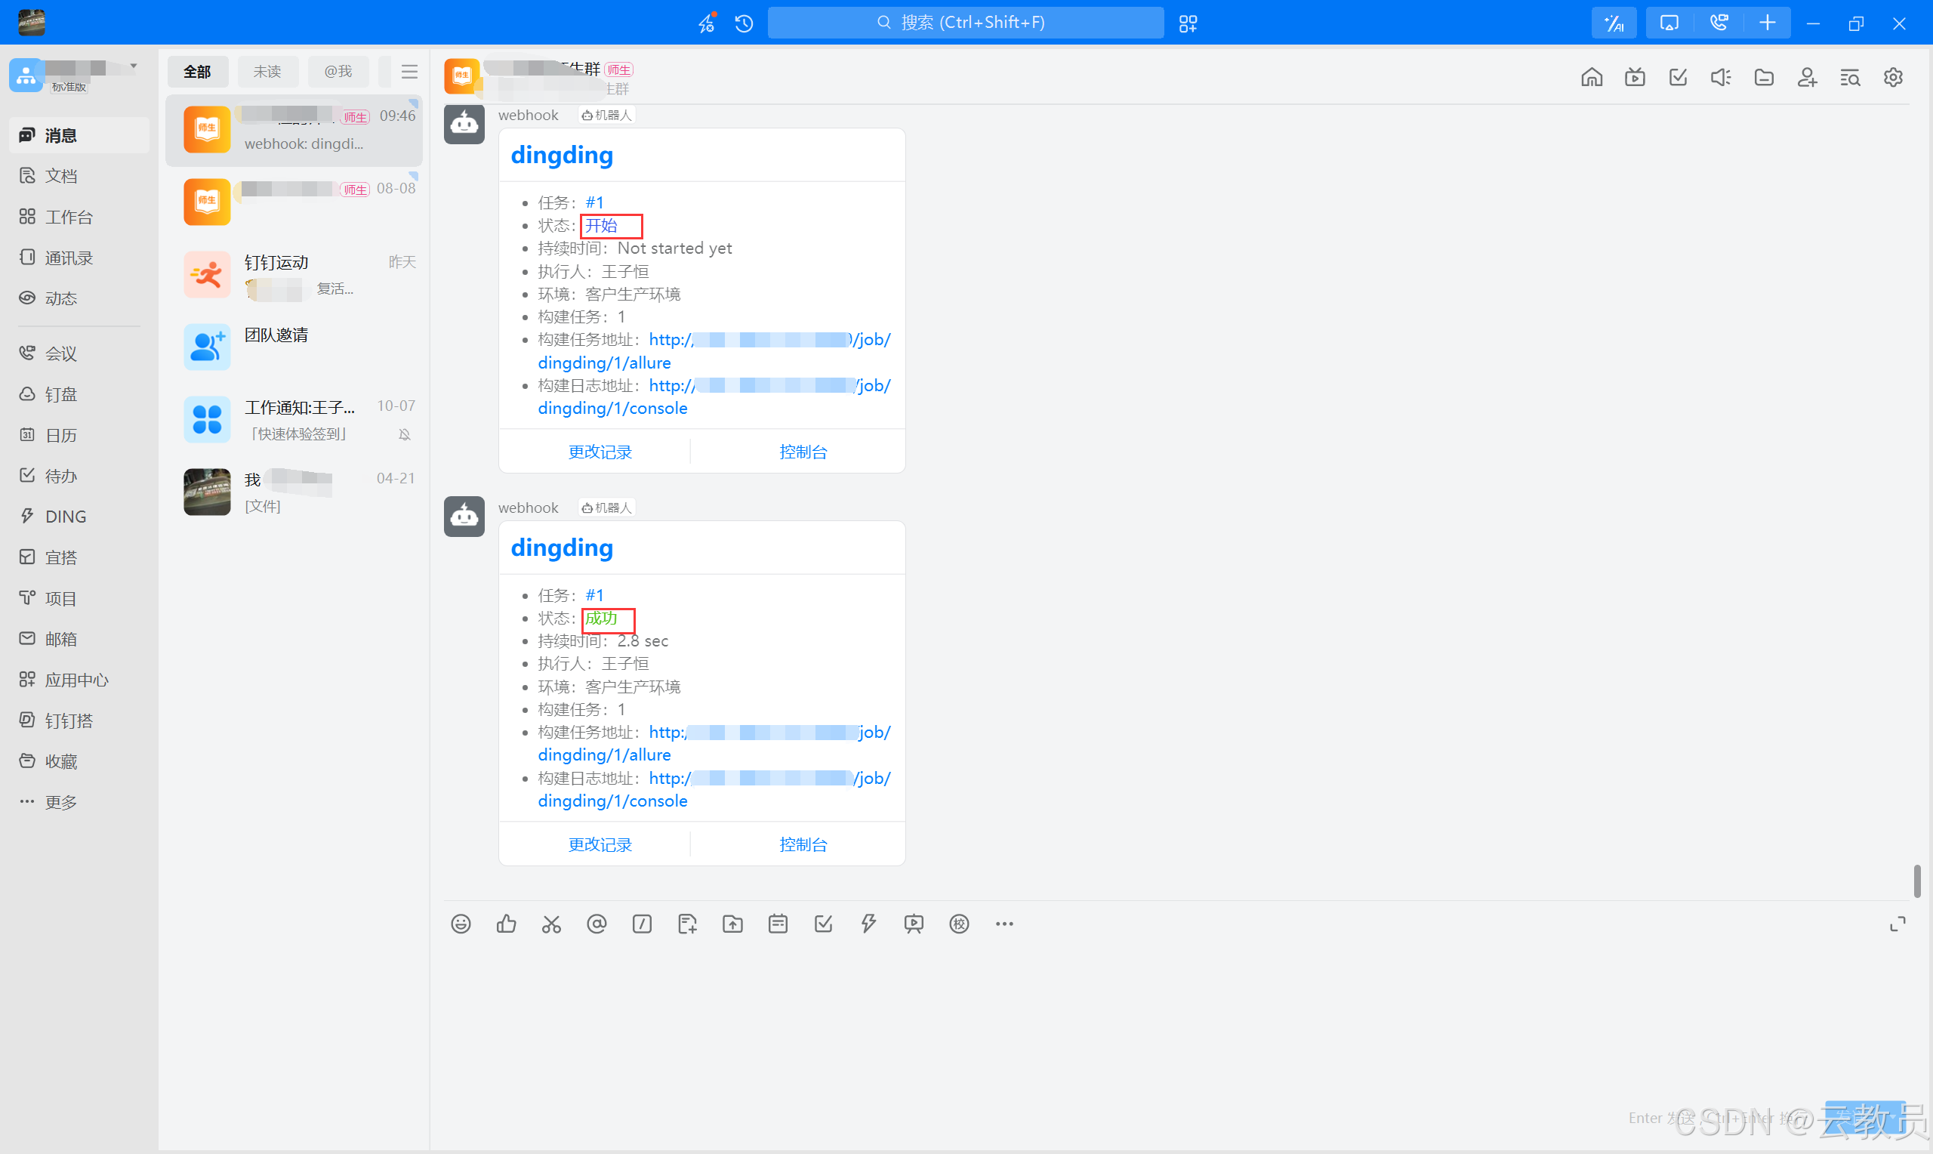Open 宜搭 in the left sidebar

pyautogui.click(x=79, y=557)
